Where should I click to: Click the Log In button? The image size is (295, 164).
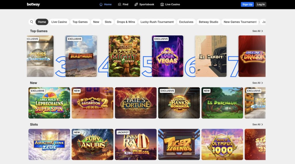pos(261,4)
